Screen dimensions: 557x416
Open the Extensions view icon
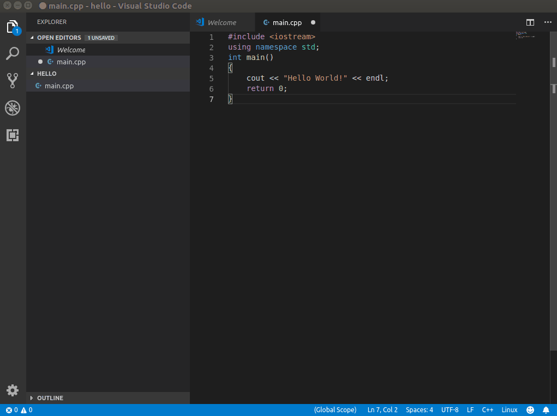[x=13, y=135]
